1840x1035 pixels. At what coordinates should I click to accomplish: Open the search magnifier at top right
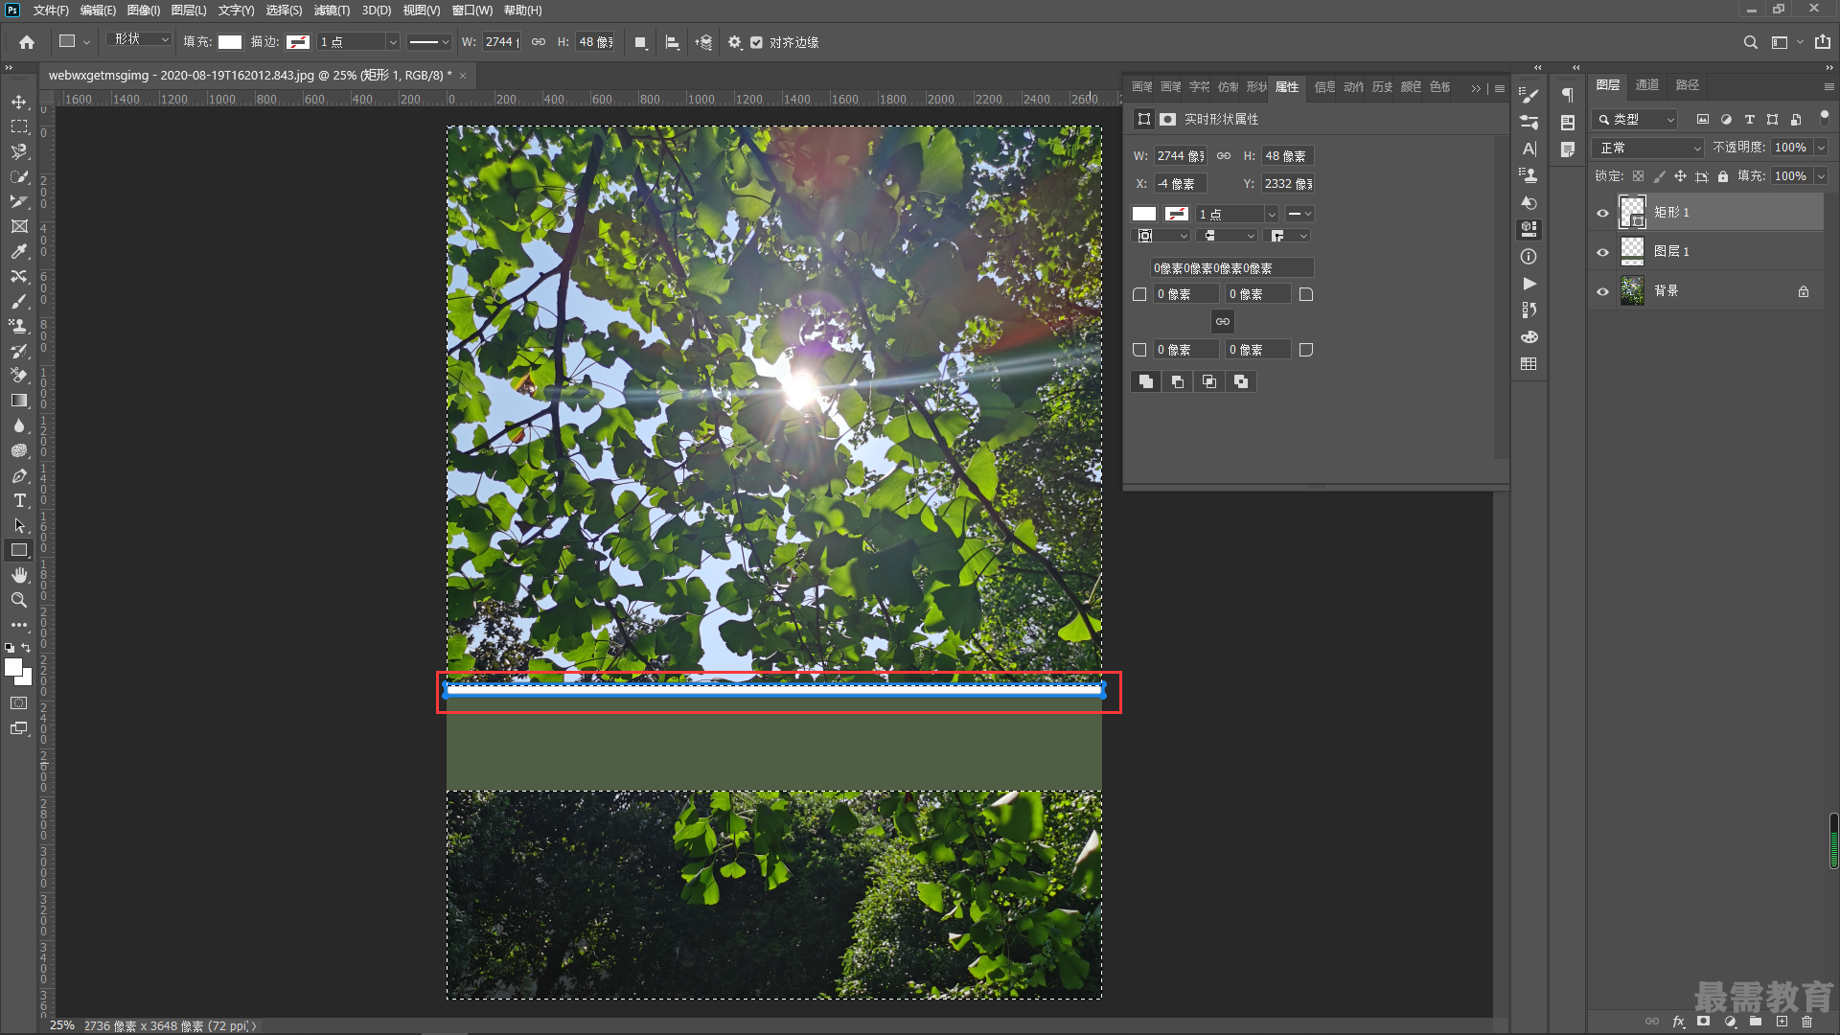[x=1751, y=42]
